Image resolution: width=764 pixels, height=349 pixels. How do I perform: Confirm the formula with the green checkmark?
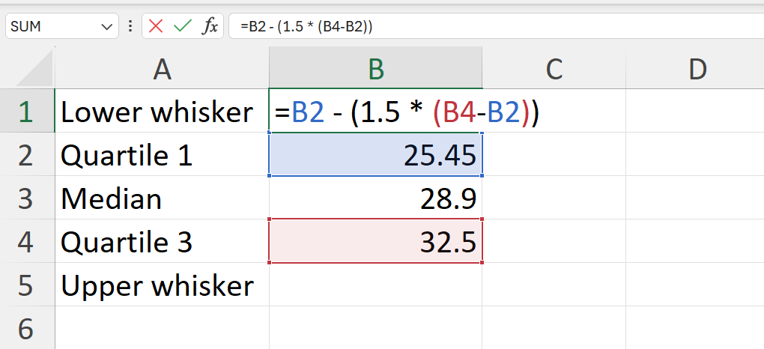(x=183, y=26)
